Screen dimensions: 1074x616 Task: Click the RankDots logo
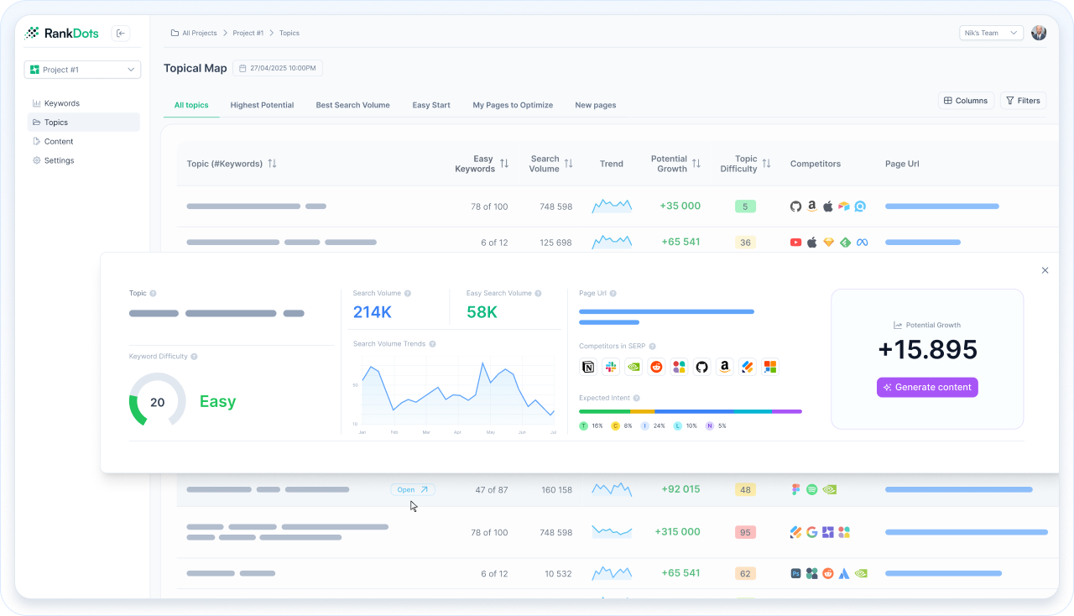point(62,34)
